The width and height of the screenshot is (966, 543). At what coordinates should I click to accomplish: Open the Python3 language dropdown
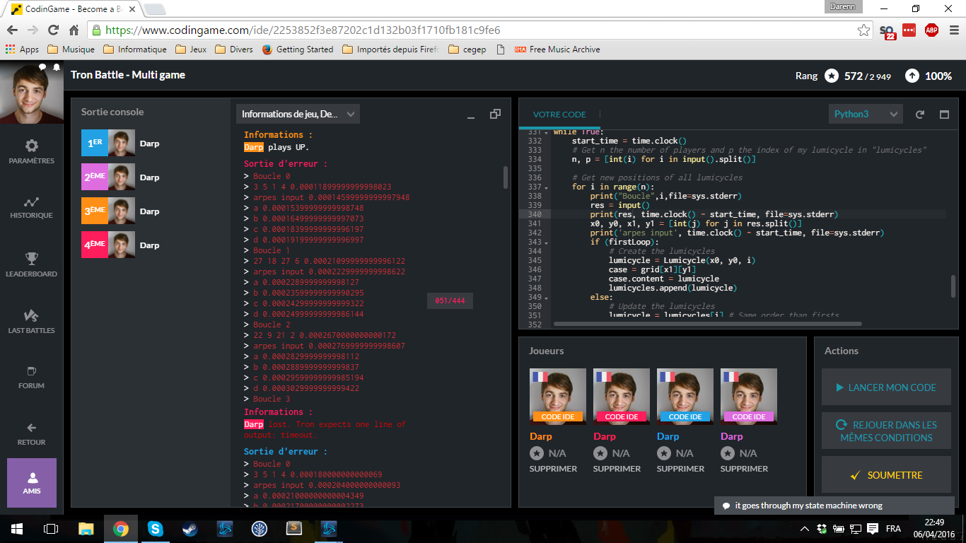(x=865, y=115)
